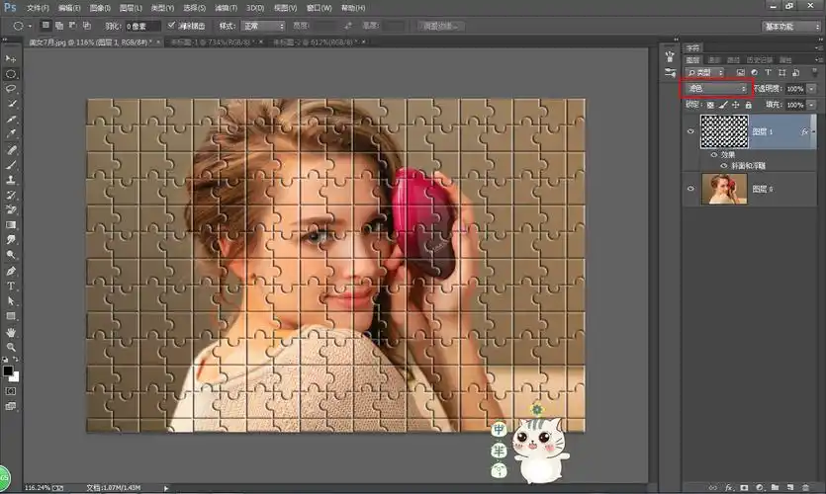Hide 图层 0 with its eye icon
The image size is (826, 494).
[x=690, y=189]
